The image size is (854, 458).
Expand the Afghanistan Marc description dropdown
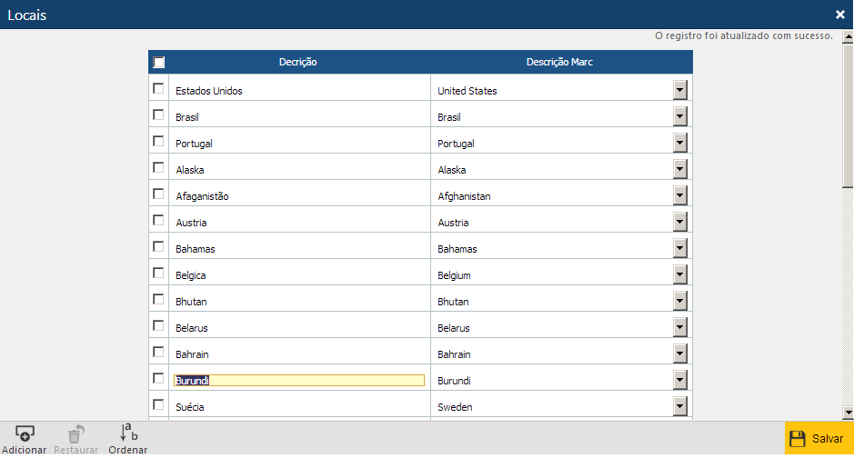pyautogui.click(x=679, y=195)
